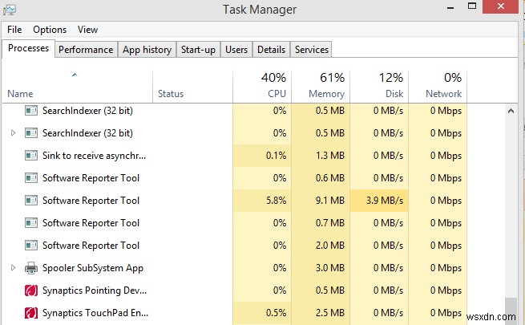This screenshot has width=525, height=325.
Task: Click the icon of Software Reporter Tool using 2.0 MB
Action: click(31, 246)
